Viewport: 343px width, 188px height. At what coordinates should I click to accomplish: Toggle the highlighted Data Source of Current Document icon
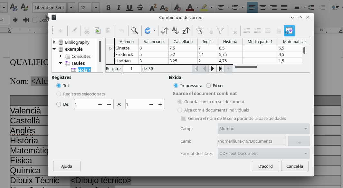pos(289,31)
